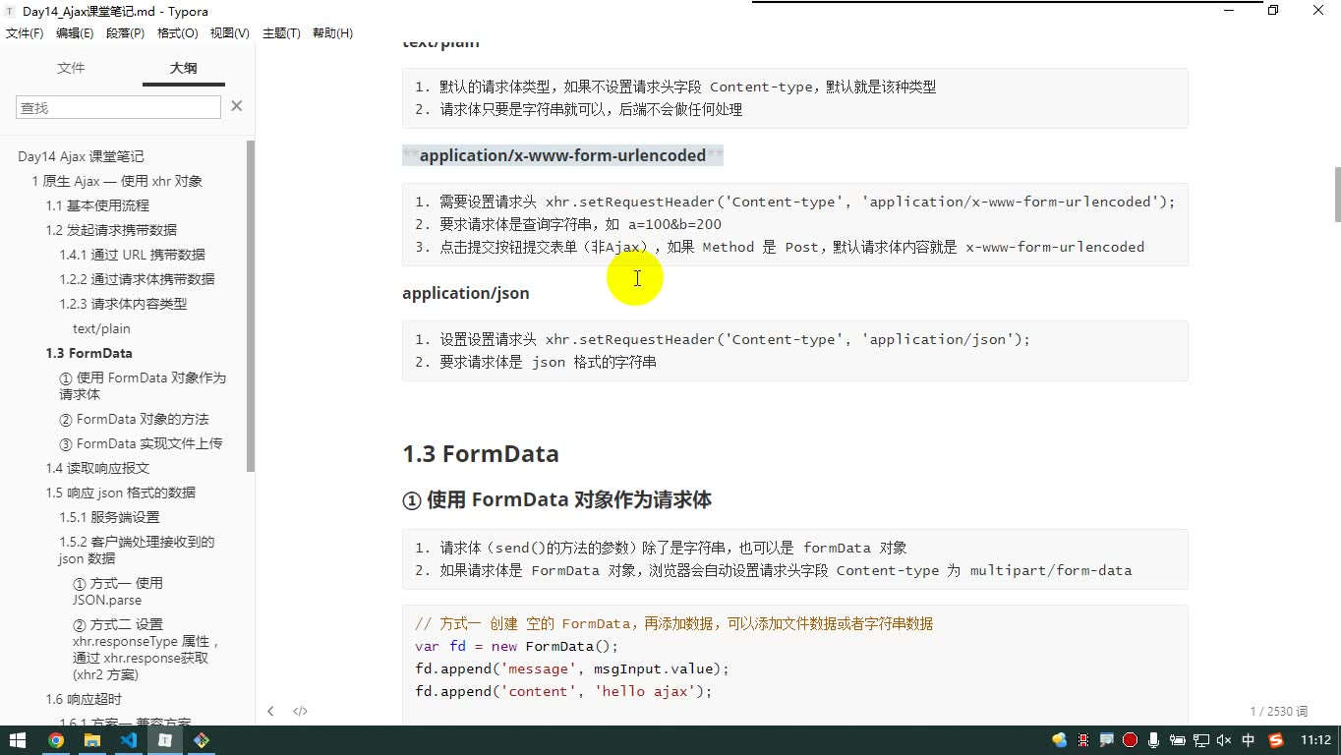Screen dimensions: 1341x755
Task: Click the Sogou input method tray icon
Action: click(1276, 740)
